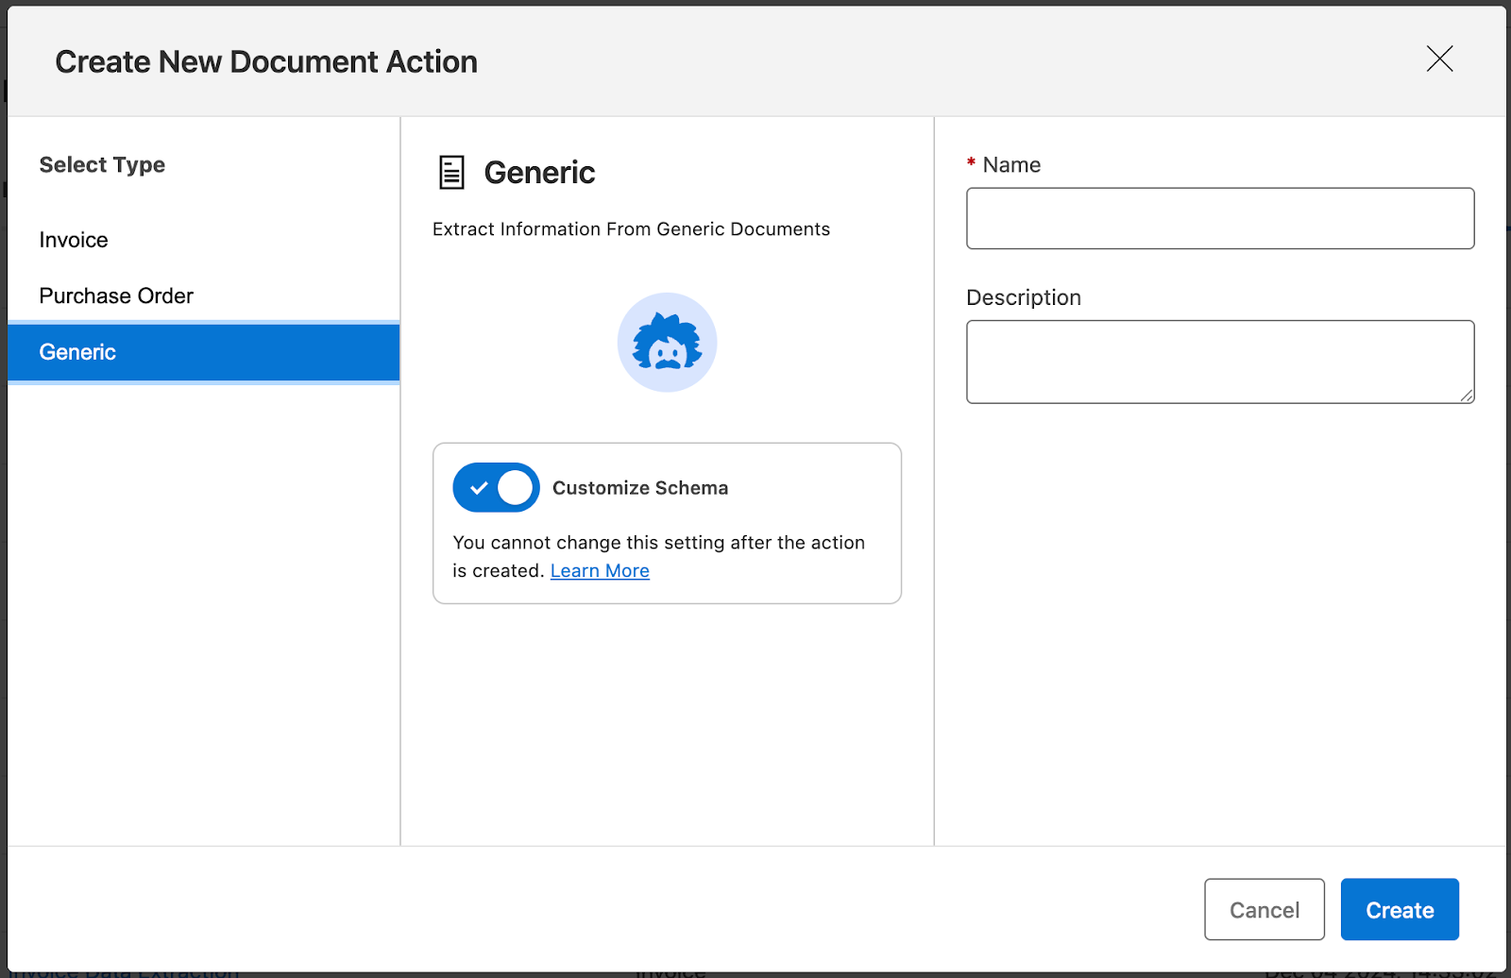The height and width of the screenshot is (978, 1511).
Task: Click the Customize Schema label
Action: [639, 487]
